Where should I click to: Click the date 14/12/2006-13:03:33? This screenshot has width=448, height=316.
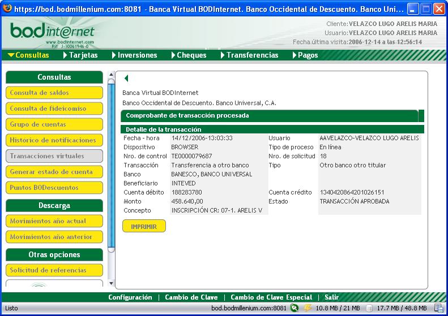coord(202,138)
